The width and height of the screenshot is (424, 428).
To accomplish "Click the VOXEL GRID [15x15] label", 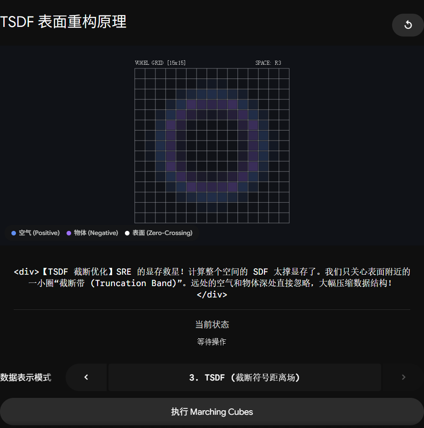I will pyautogui.click(x=160, y=63).
